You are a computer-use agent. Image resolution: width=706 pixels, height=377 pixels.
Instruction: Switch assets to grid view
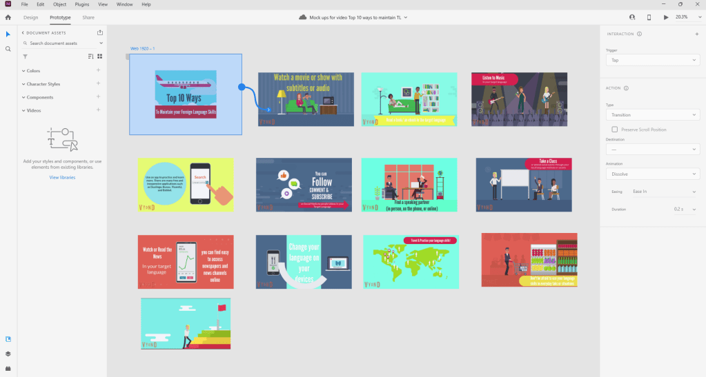pos(99,57)
